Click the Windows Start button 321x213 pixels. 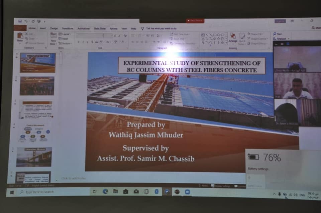coord(12,192)
